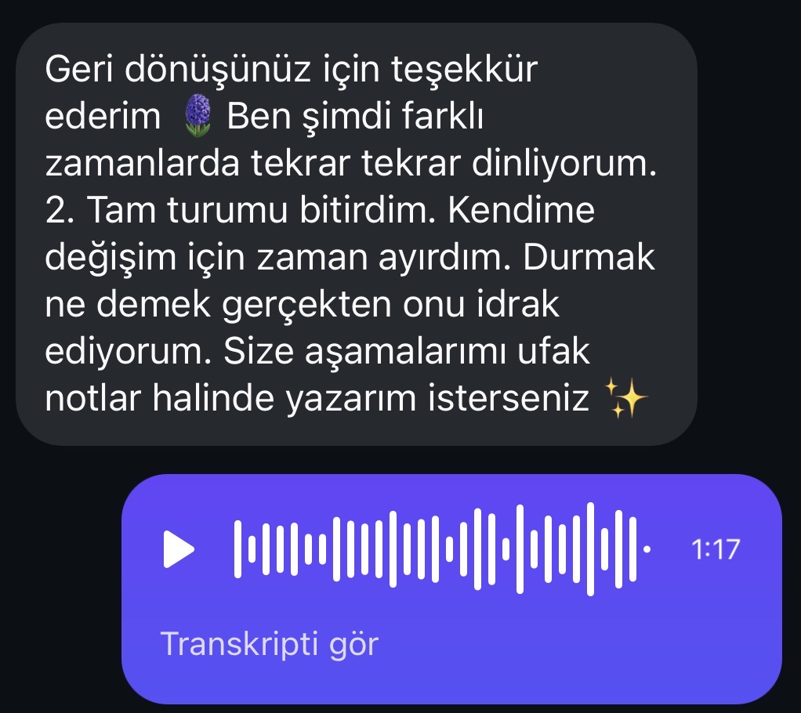This screenshot has width=801, height=713.
Task: Play the voice message
Action: click(178, 549)
